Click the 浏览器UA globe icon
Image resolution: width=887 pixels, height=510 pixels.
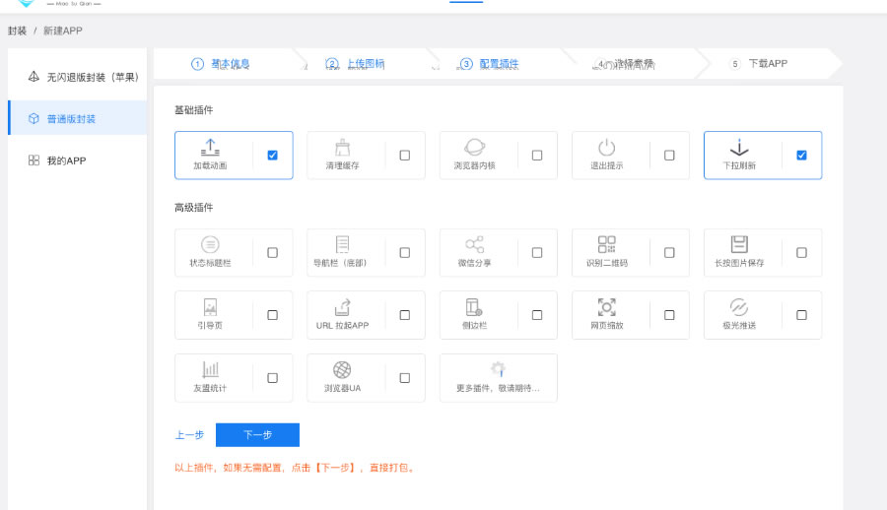click(342, 369)
